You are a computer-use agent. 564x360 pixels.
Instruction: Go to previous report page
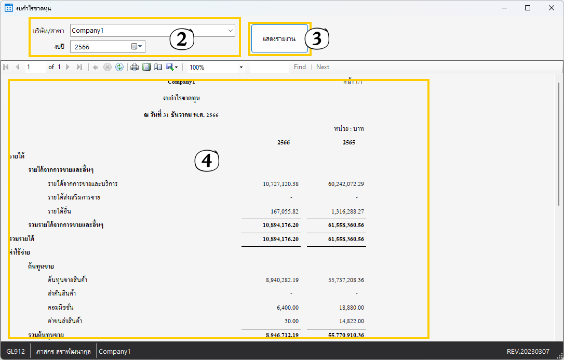[18, 67]
